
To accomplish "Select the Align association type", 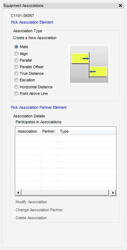I will (x=16, y=54).
